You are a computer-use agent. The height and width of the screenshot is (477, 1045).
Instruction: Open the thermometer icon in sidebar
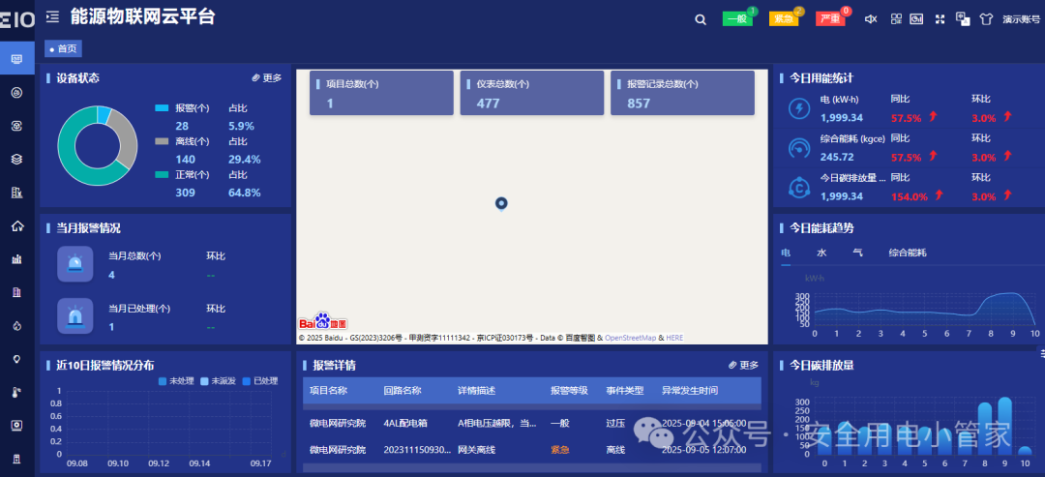(17, 393)
